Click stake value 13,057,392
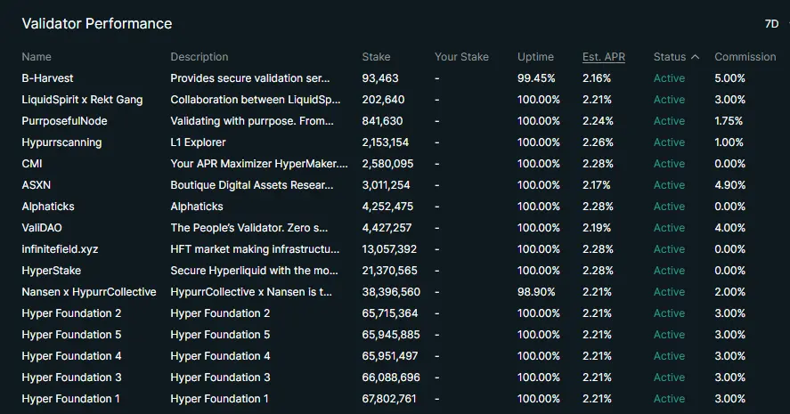 pyautogui.click(x=389, y=249)
